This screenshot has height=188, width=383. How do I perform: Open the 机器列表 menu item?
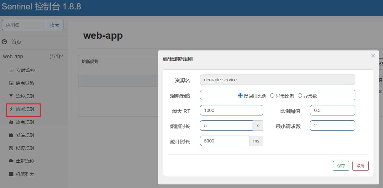click(25, 174)
